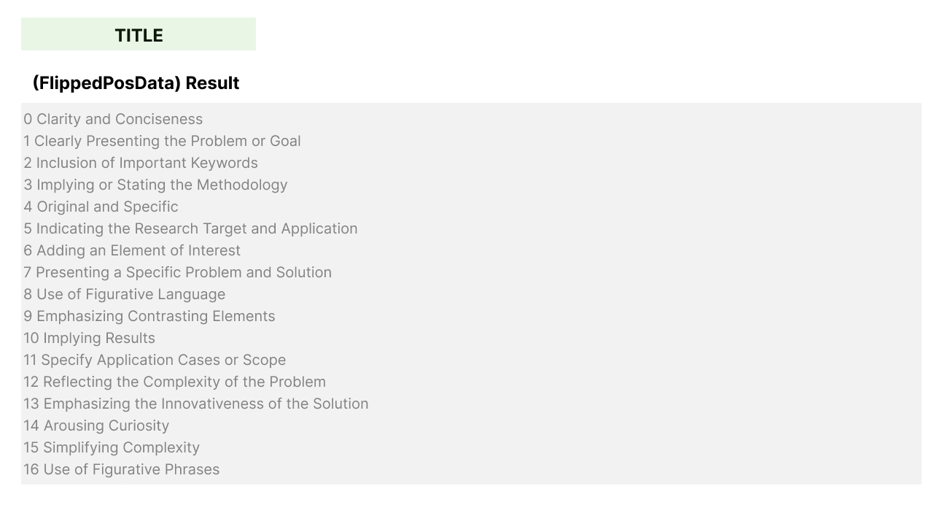
Task: Select 'Implying or Stating the Methodology'
Action: coord(155,185)
